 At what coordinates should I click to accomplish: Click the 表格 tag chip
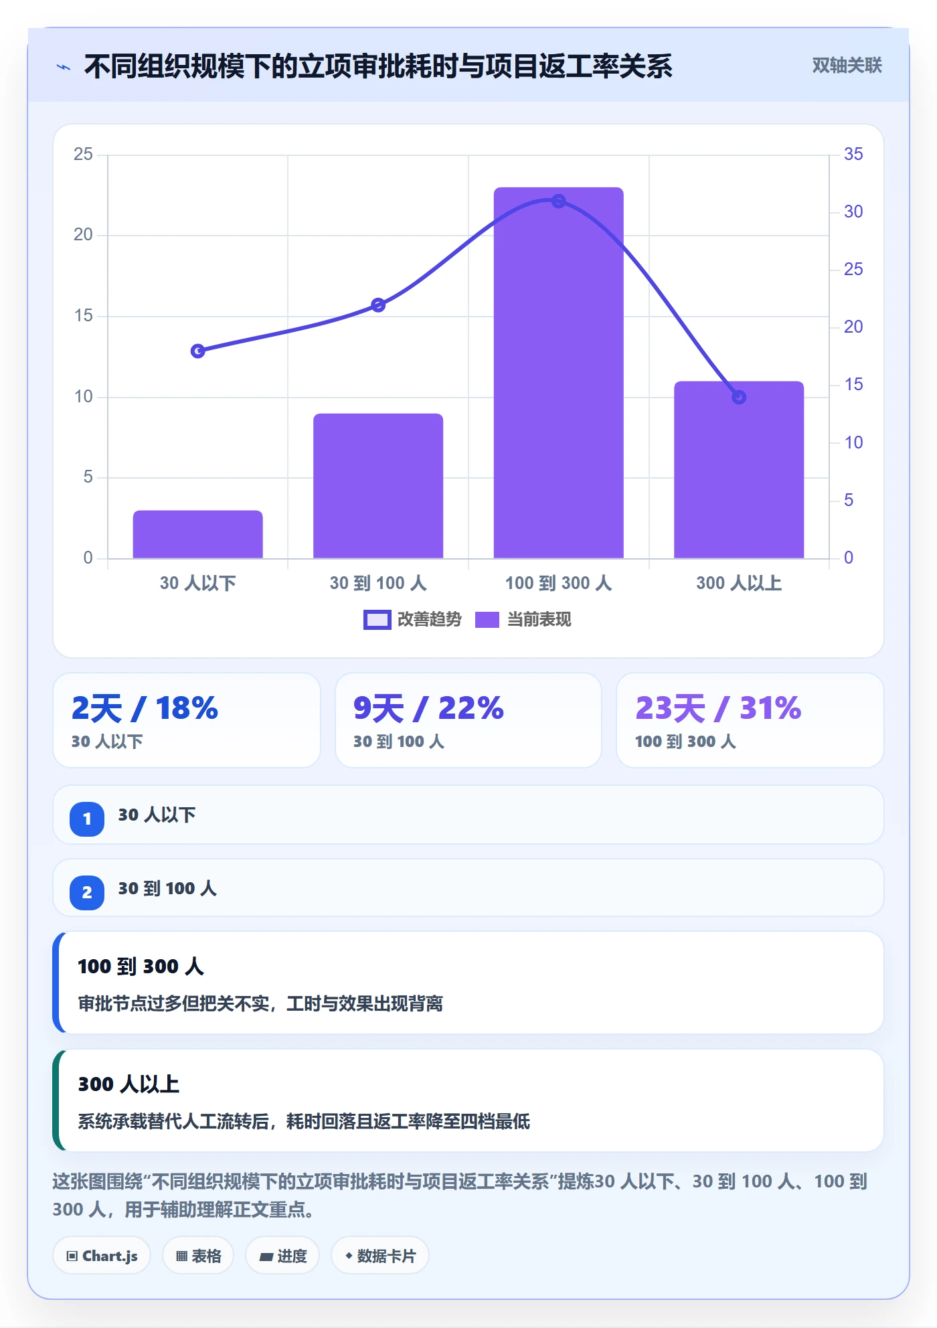tap(198, 1256)
